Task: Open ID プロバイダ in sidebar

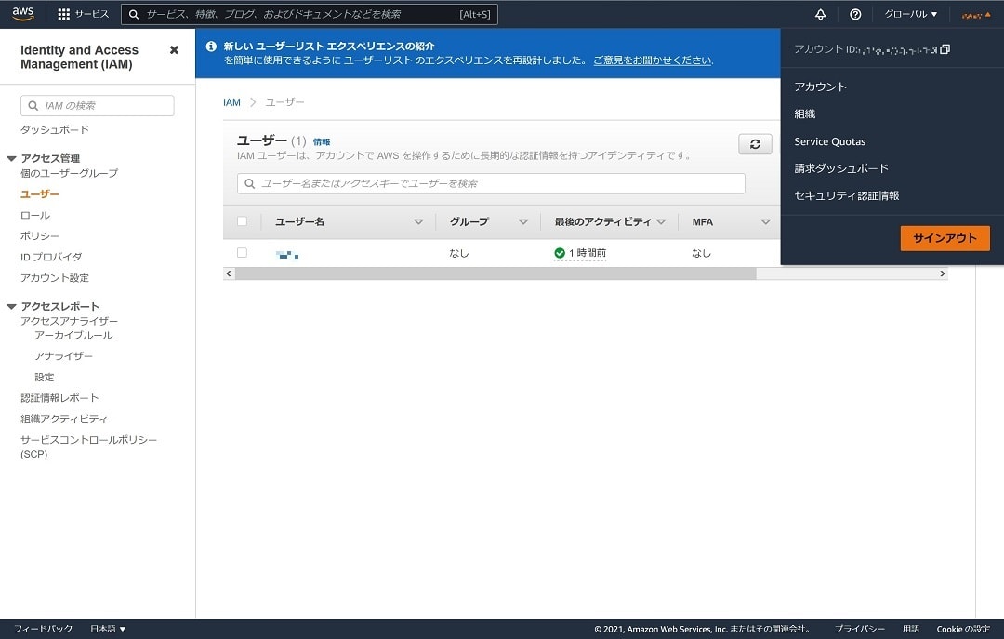Action: (x=51, y=257)
